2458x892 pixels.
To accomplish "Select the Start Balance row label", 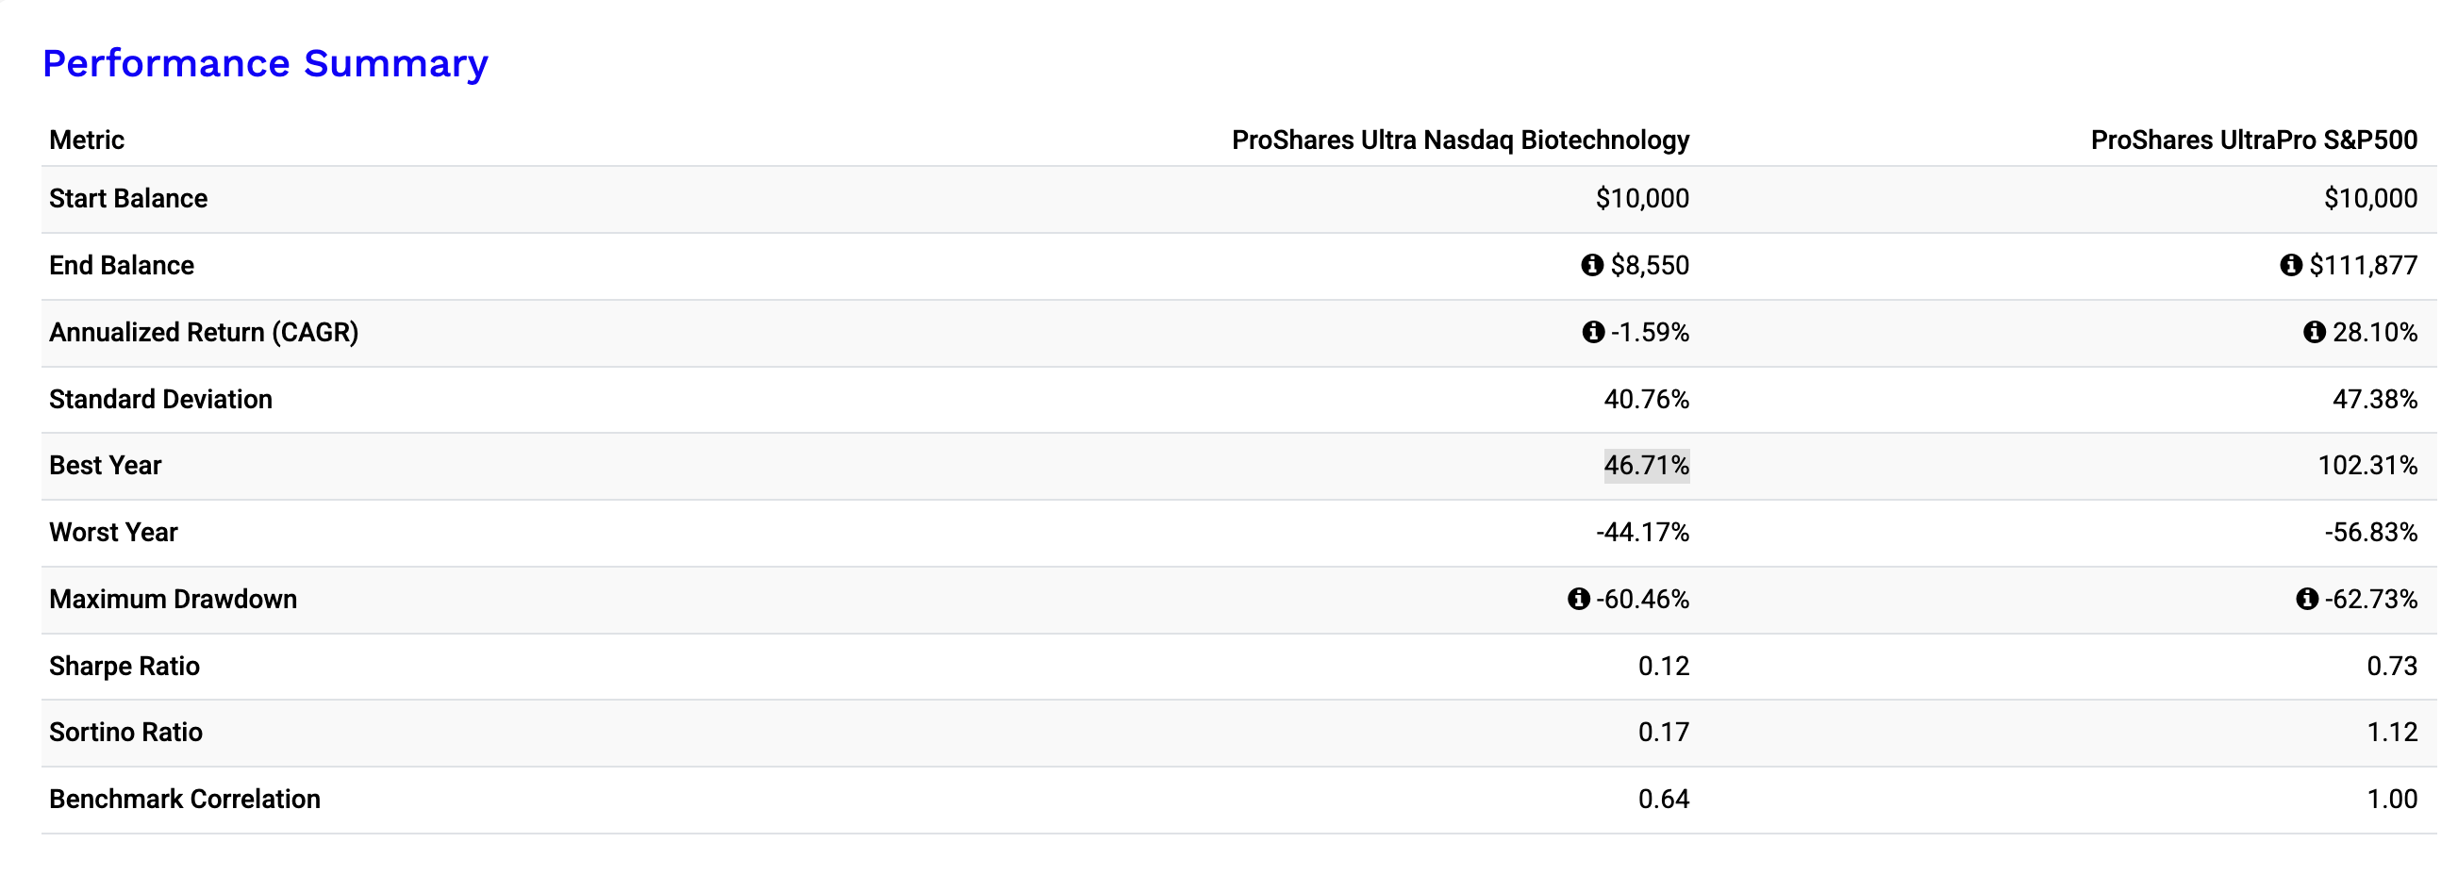I will [x=129, y=198].
